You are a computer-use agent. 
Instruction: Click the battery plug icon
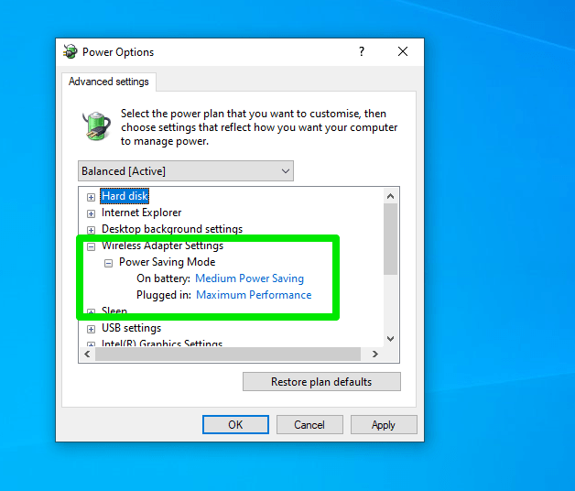[96, 126]
